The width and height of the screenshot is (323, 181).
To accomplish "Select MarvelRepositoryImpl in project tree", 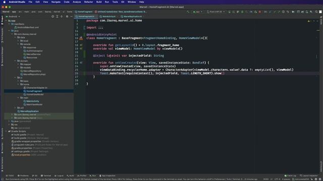I will click(34, 74).
